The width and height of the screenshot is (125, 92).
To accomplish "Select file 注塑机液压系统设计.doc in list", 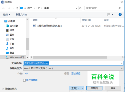I will pyautogui.click(x=49, y=26).
